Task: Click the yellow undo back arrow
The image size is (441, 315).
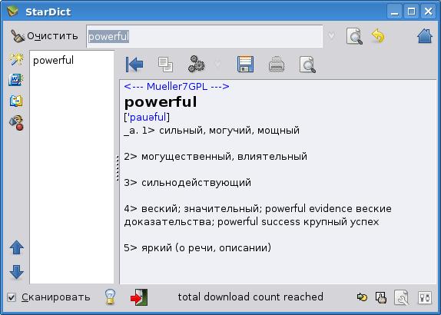Action: click(x=378, y=36)
